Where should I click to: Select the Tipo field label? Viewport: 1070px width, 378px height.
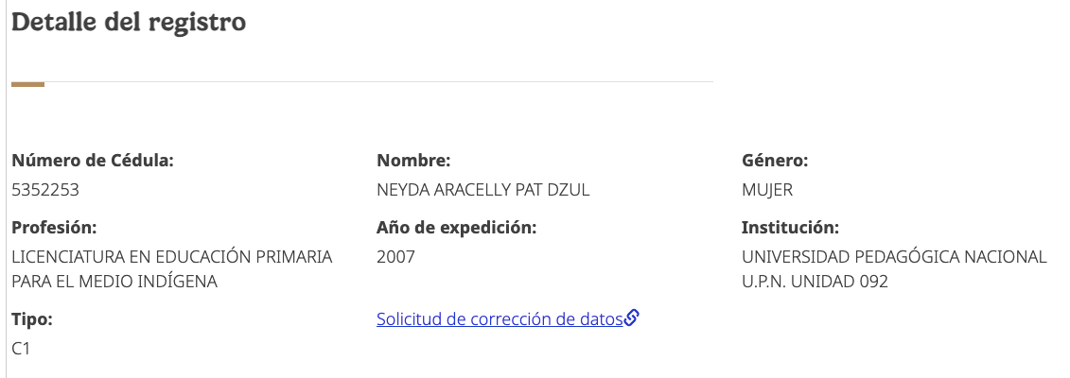pos(31,319)
